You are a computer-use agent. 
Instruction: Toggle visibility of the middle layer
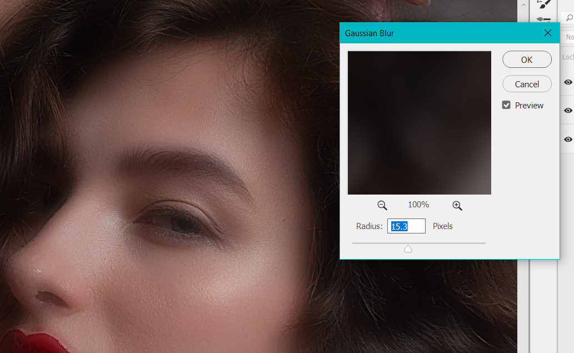[x=568, y=110]
